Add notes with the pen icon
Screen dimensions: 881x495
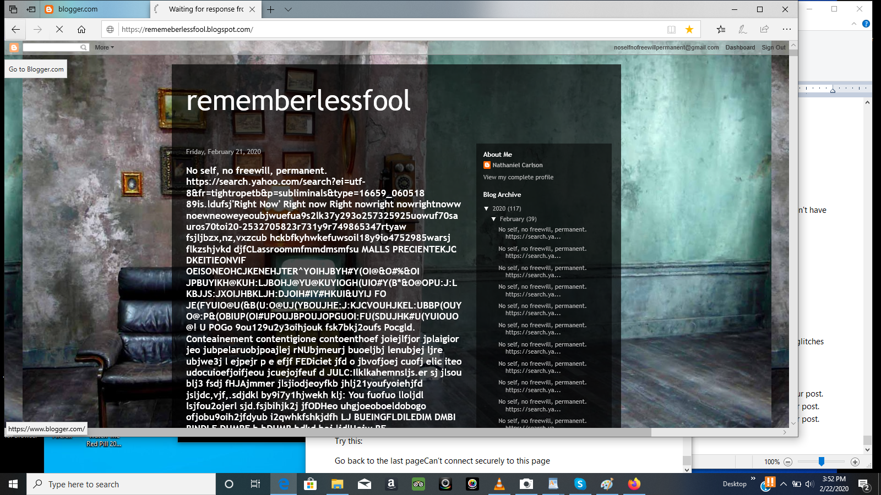tap(742, 29)
